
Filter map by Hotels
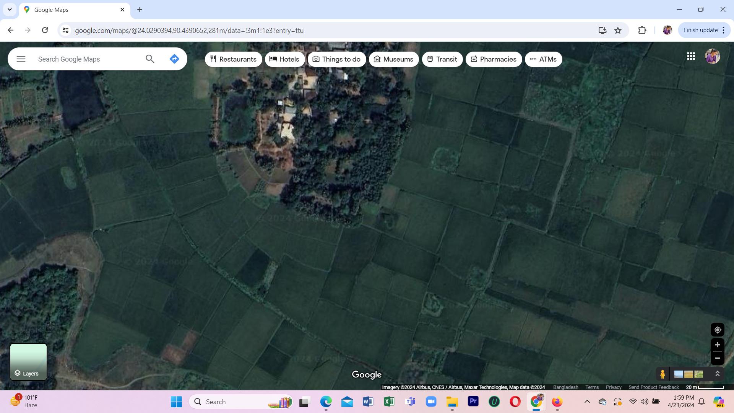284,59
